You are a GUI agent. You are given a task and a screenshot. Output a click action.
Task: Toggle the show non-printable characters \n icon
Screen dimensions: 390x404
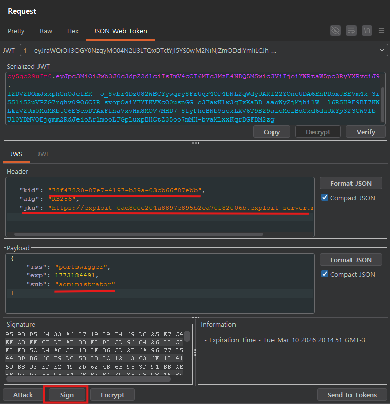pyautogui.click(x=367, y=31)
